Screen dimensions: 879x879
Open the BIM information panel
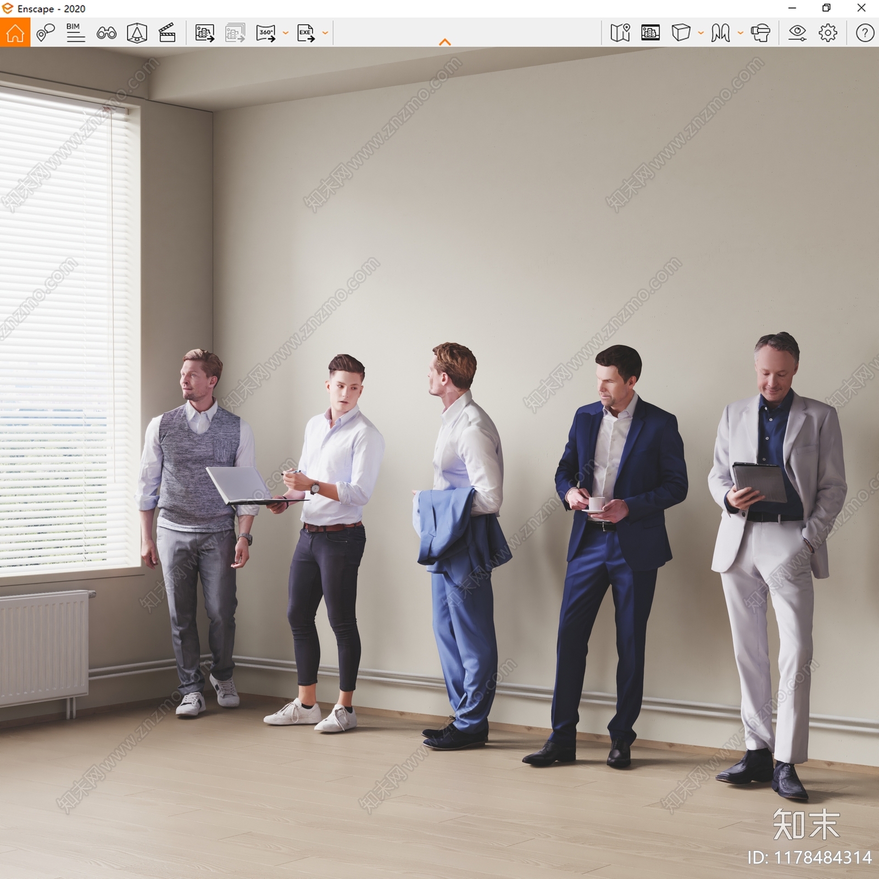[75, 33]
